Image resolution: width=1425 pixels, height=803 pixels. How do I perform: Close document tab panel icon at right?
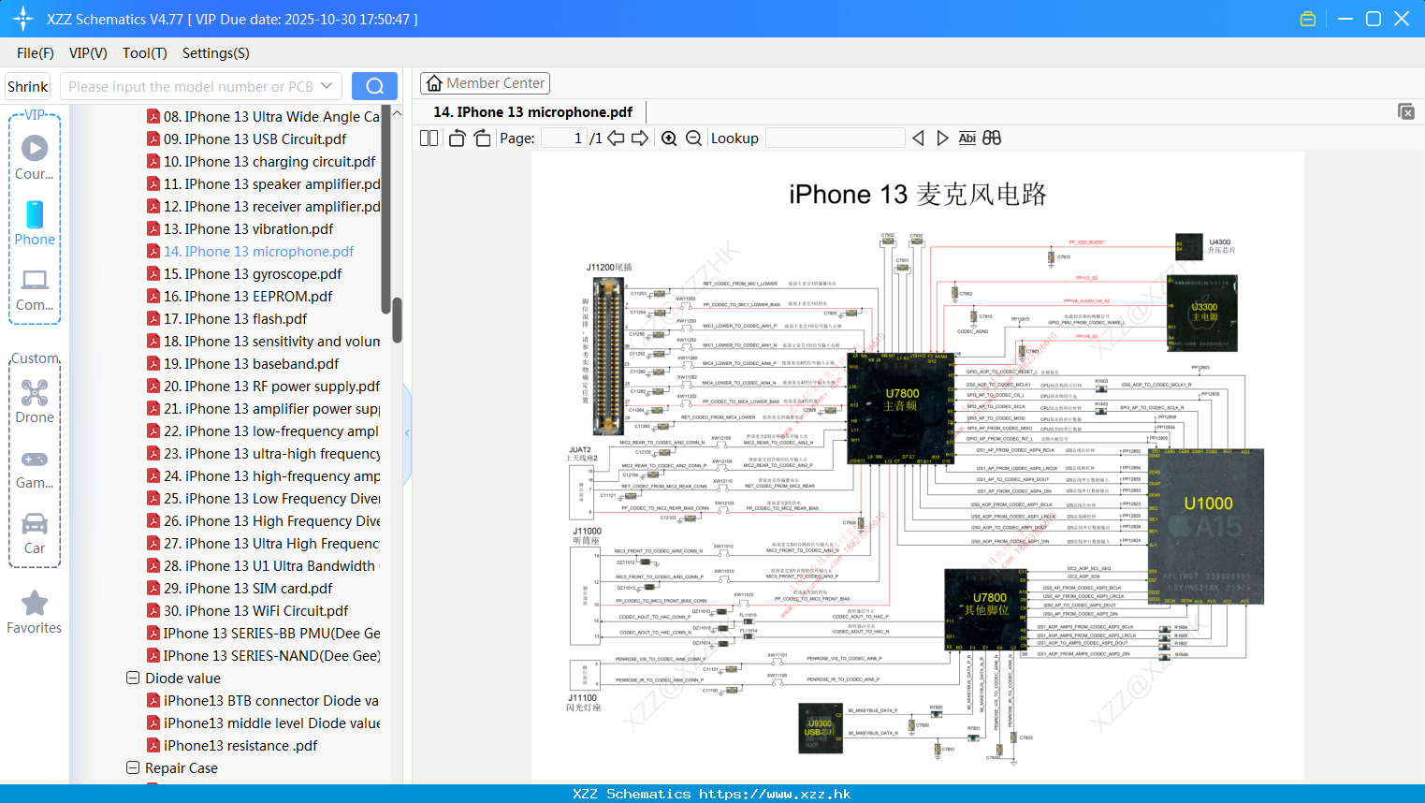click(x=1406, y=111)
